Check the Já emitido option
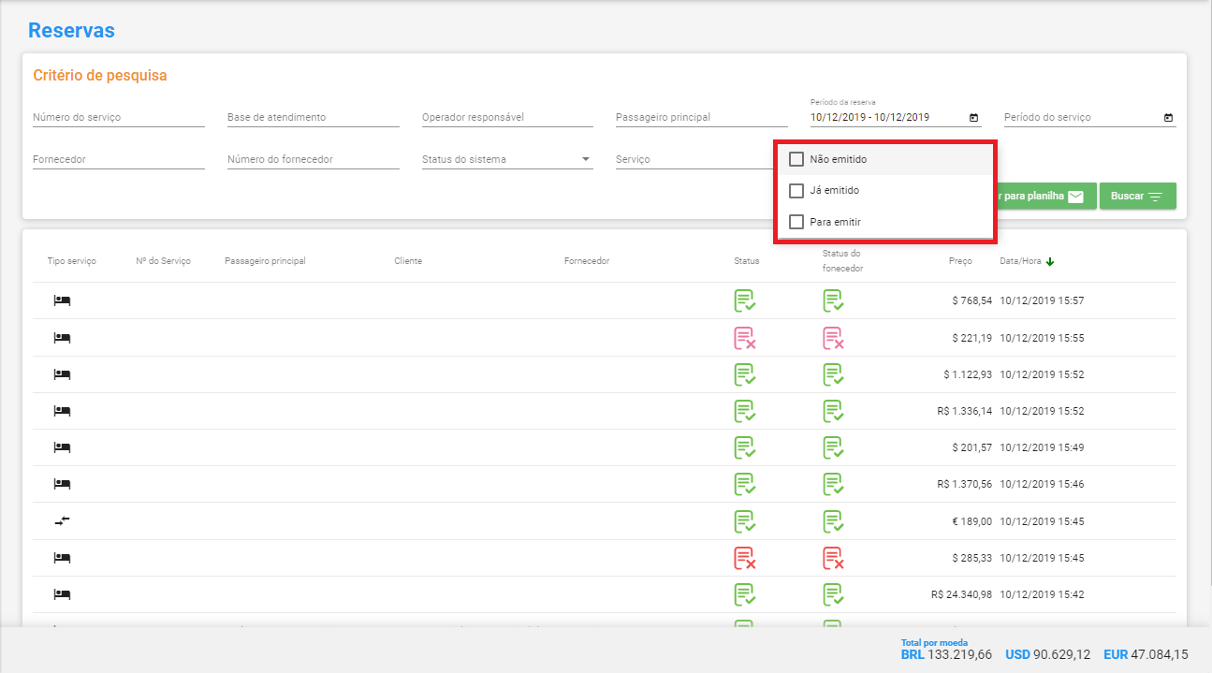This screenshot has height=673, width=1212. click(796, 191)
